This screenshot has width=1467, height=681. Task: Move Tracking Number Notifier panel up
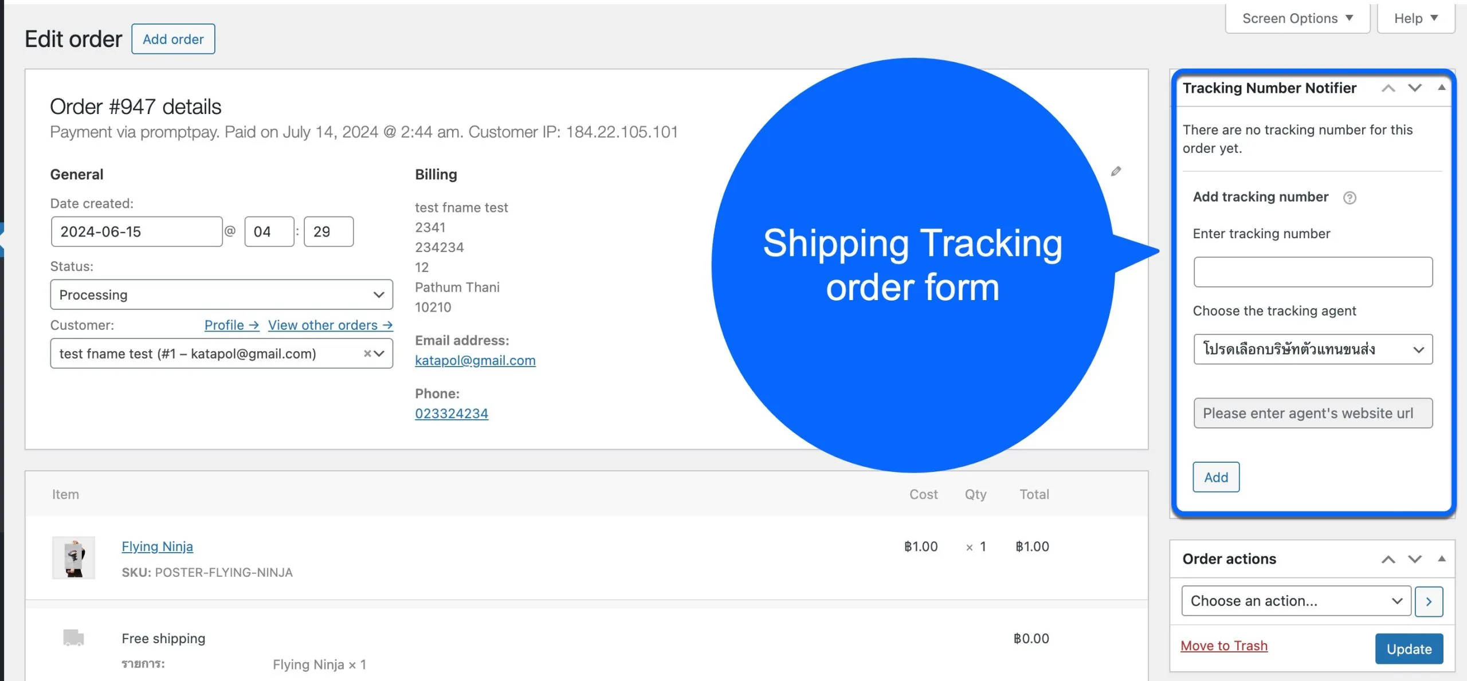[x=1388, y=88]
